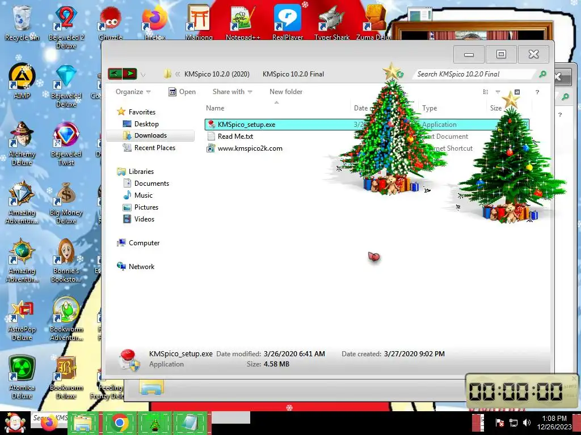Open the AIMP desktop icon
This screenshot has height=435, width=581.
22,82
